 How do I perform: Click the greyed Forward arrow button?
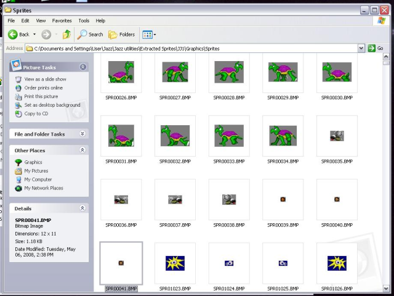click(46, 35)
